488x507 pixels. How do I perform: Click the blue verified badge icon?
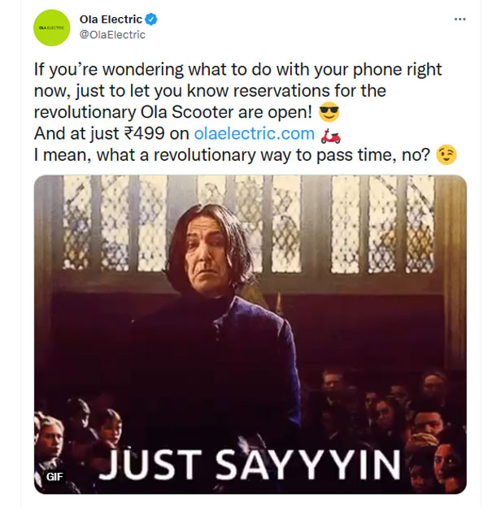150,19
